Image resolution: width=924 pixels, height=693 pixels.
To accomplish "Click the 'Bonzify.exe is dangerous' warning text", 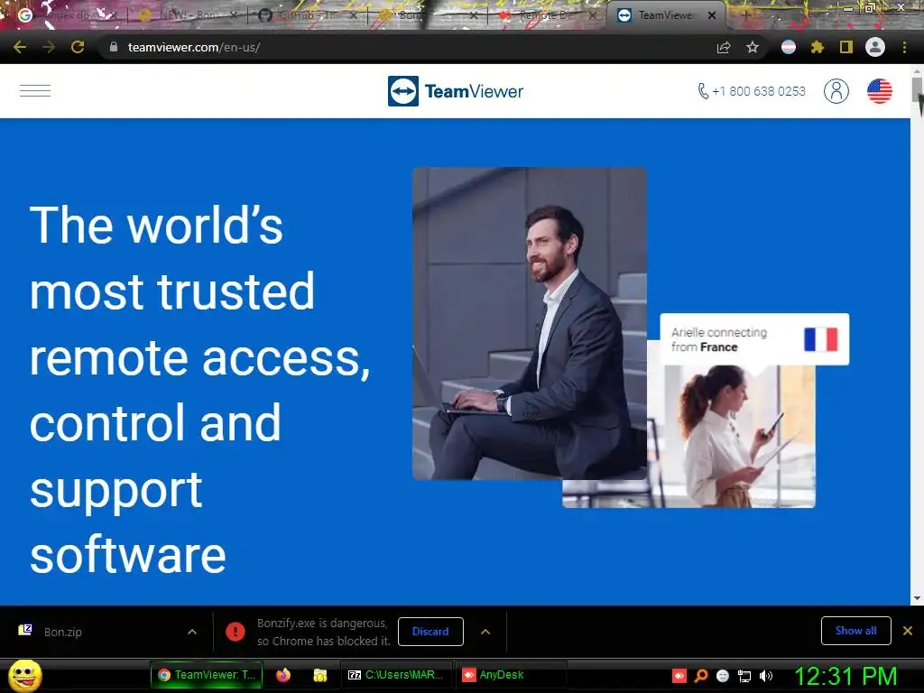I will tap(324, 632).
